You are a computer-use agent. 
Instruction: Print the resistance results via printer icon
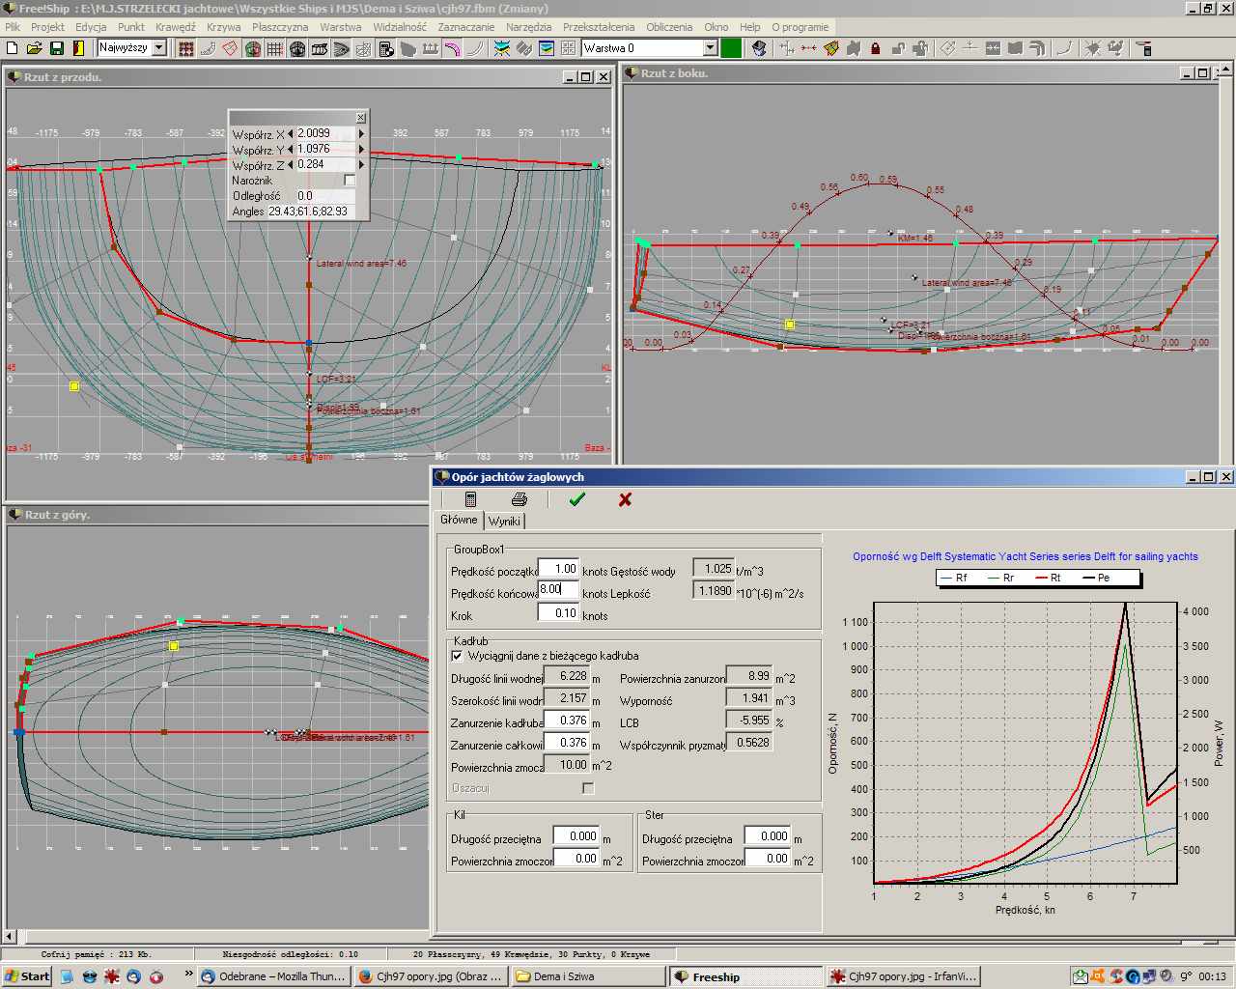[520, 499]
